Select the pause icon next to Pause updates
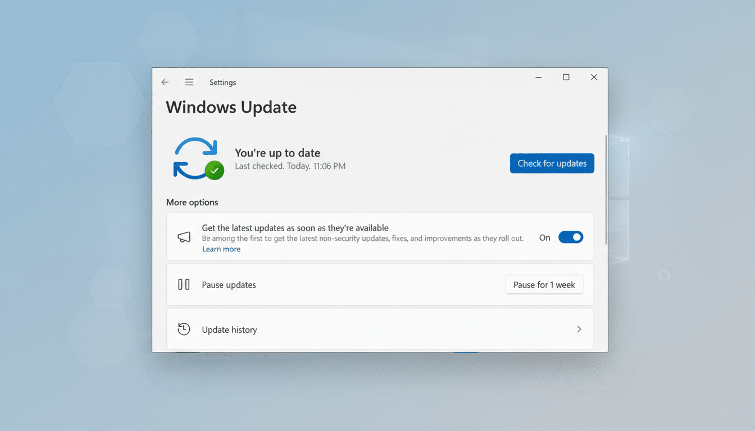The width and height of the screenshot is (755, 431). click(x=184, y=285)
